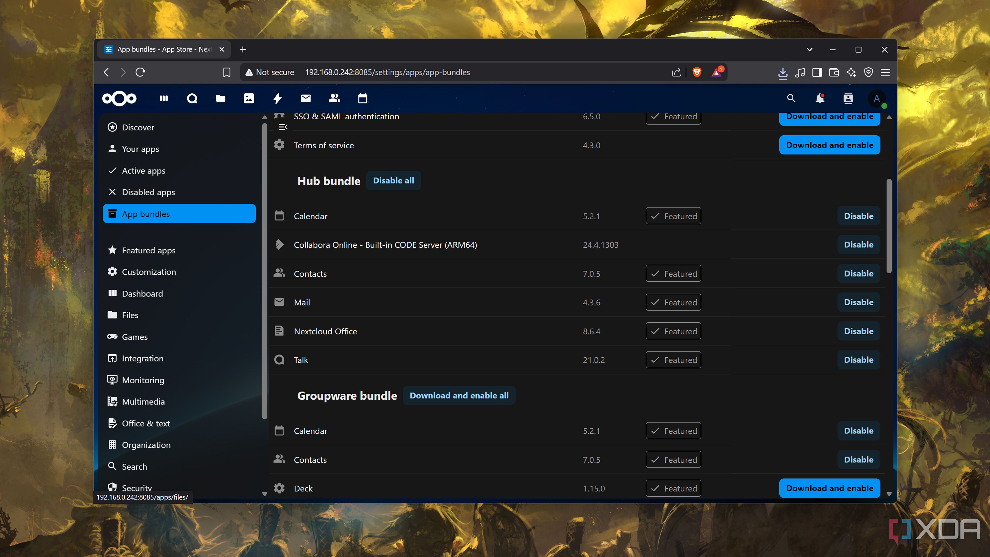The width and height of the screenshot is (990, 557).
Task: Open Talk from the top navigation bar
Action: tap(192, 99)
